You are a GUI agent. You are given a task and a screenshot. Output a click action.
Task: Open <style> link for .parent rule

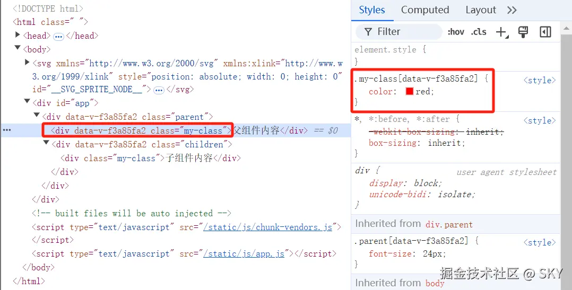point(540,242)
